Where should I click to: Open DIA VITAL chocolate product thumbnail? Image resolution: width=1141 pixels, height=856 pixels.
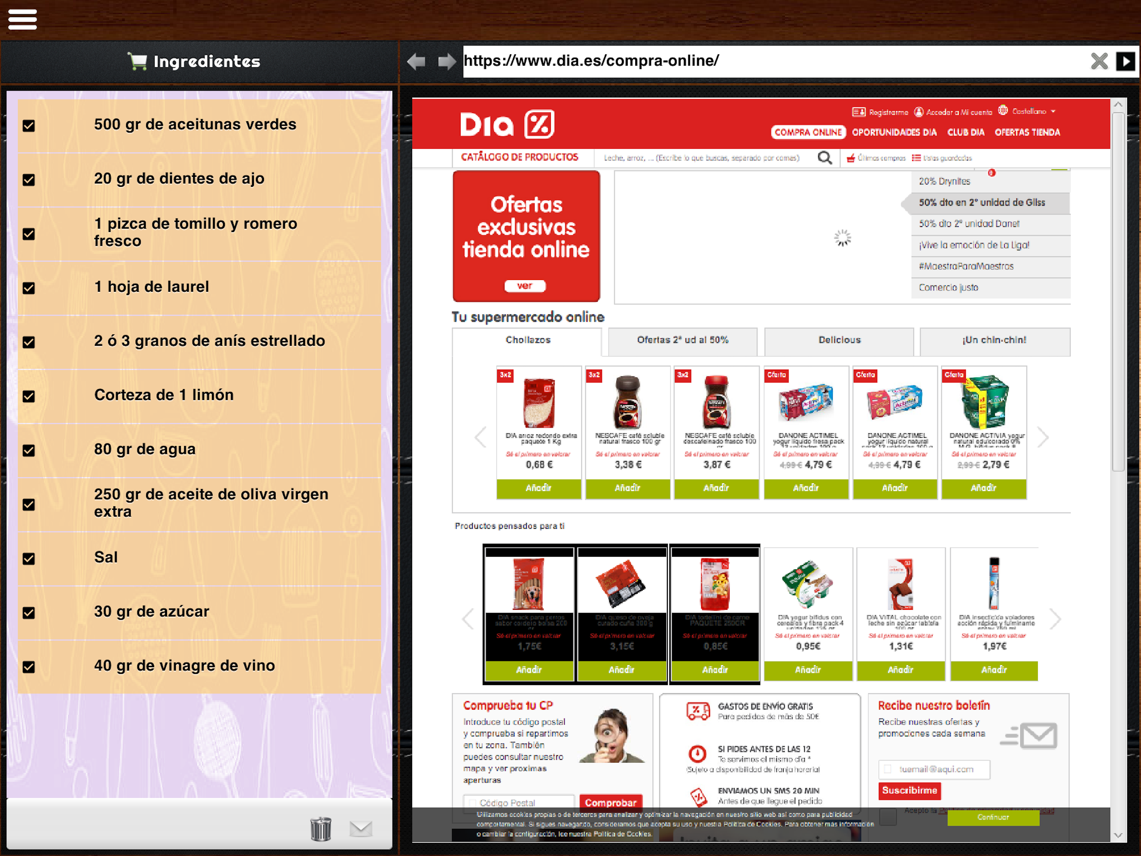click(901, 583)
